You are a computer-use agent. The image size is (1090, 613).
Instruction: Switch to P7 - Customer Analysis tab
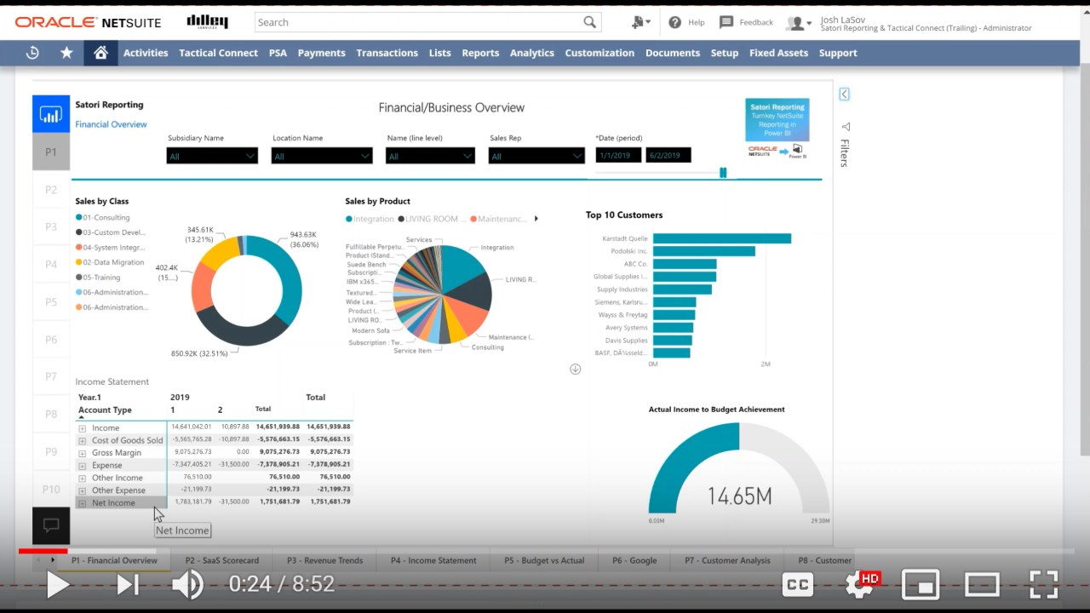tap(727, 560)
